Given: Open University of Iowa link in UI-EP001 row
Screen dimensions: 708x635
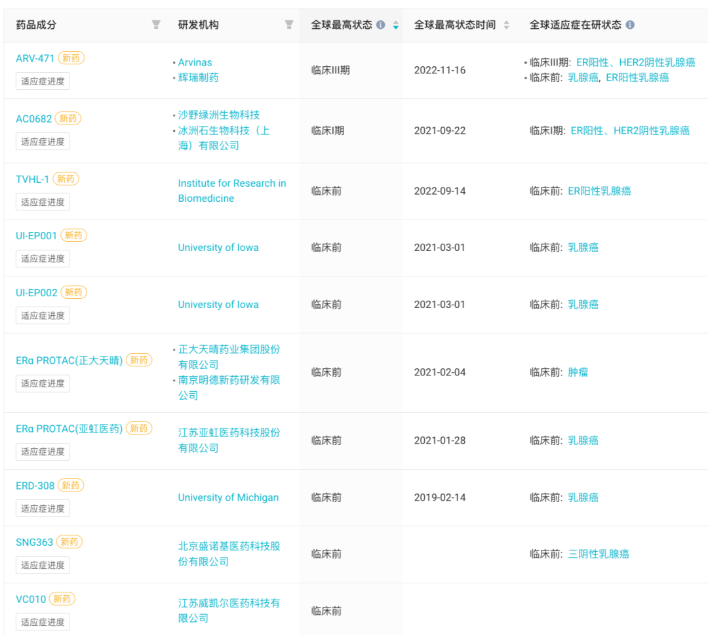Looking at the screenshot, I should (218, 247).
